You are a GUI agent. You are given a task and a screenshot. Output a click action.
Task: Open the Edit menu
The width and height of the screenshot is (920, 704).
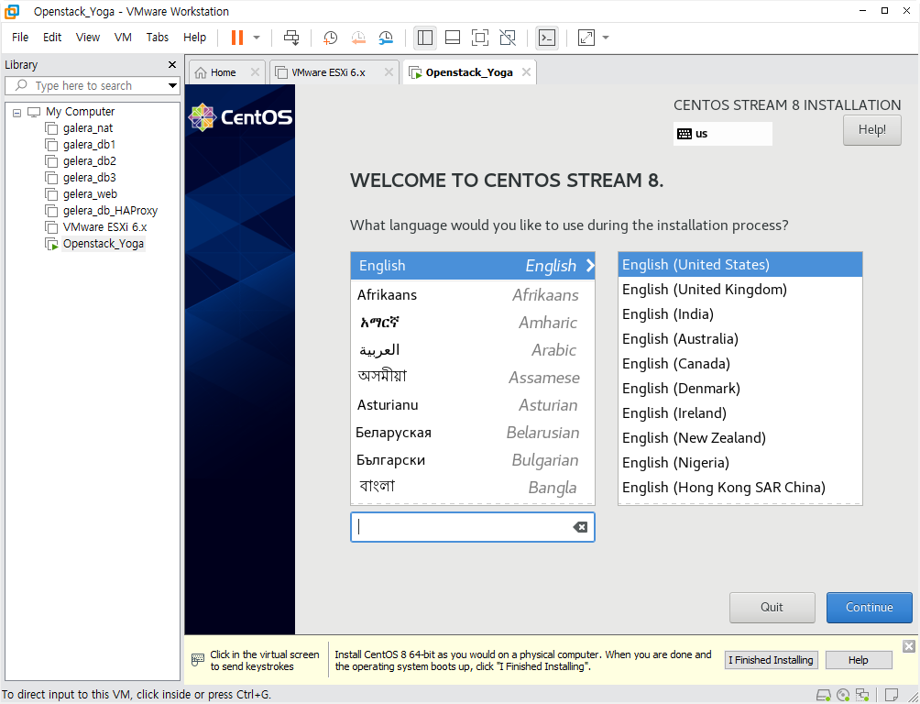click(52, 37)
